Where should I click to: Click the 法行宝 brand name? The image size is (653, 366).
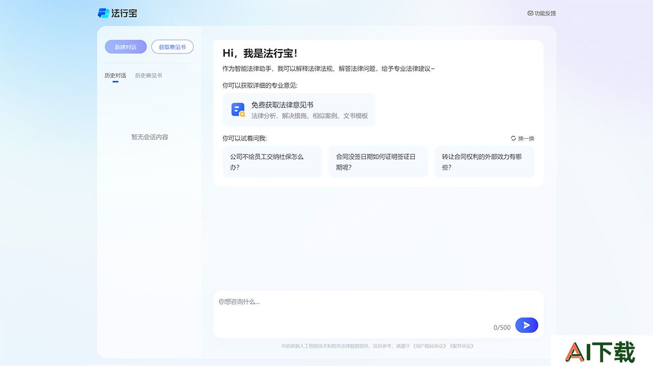124,13
